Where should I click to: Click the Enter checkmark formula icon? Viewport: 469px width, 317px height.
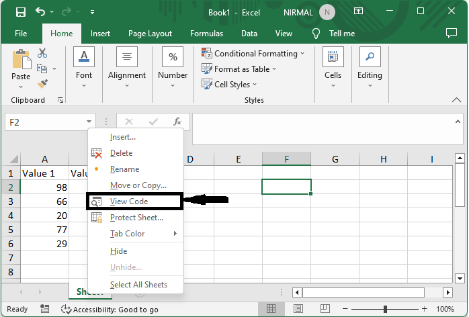(153, 122)
